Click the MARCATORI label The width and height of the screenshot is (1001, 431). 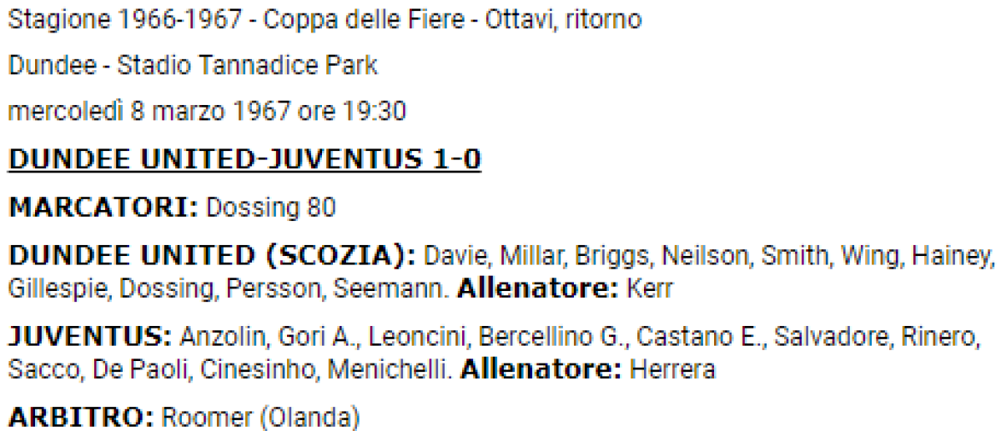pyautogui.click(x=103, y=208)
